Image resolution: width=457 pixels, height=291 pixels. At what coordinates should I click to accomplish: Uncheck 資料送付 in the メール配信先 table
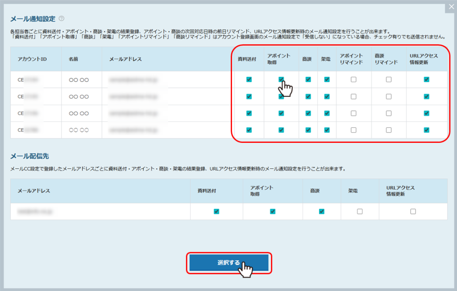pyautogui.click(x=216, y=212)
